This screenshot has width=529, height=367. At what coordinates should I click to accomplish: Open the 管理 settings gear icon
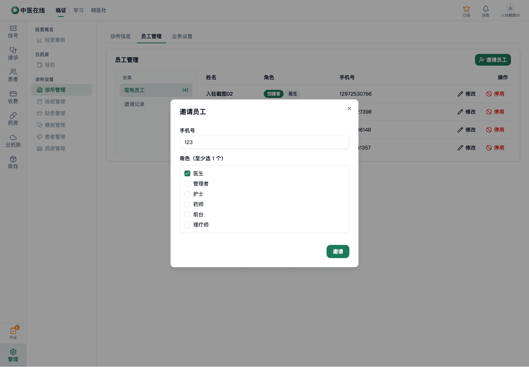tap(13, 355)
